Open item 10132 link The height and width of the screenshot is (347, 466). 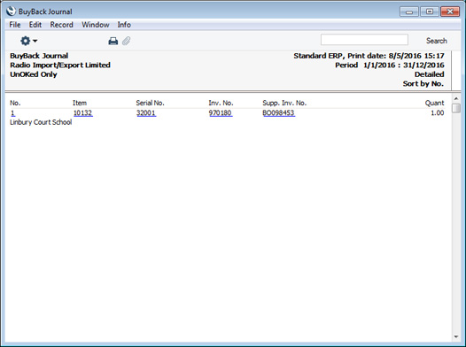(x=83, y=113)
